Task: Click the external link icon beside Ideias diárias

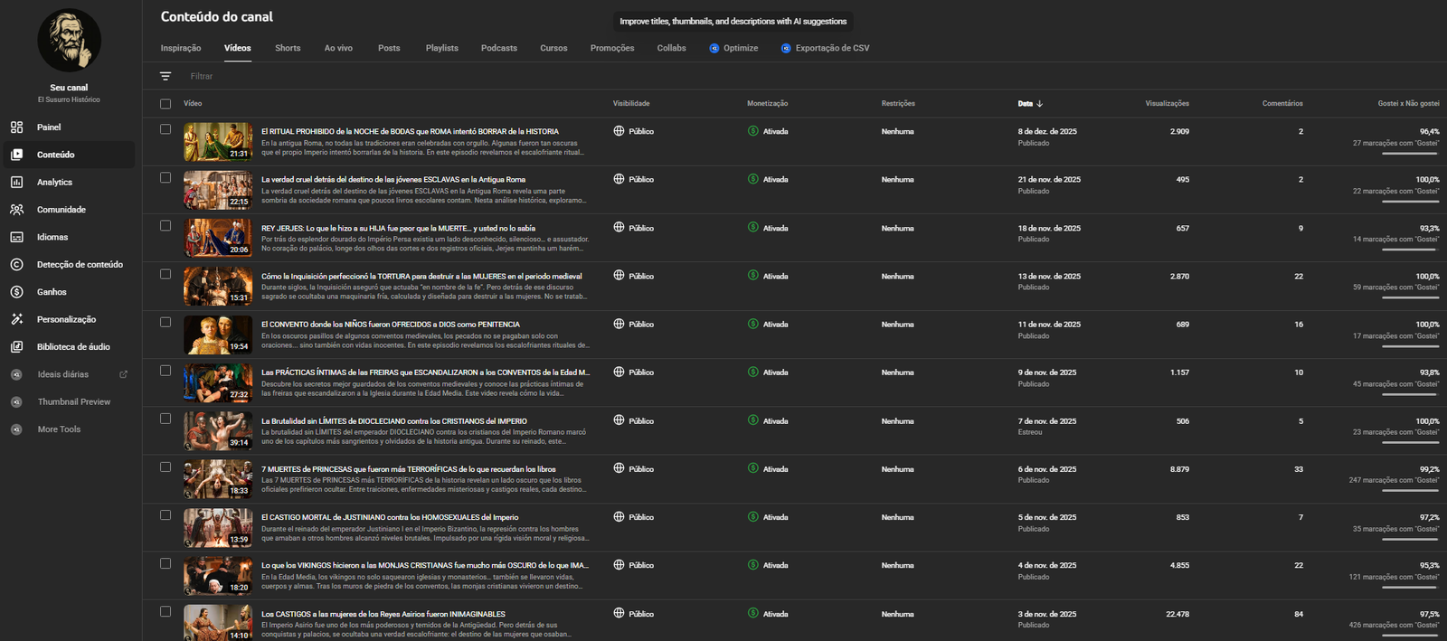Action: 124,374
